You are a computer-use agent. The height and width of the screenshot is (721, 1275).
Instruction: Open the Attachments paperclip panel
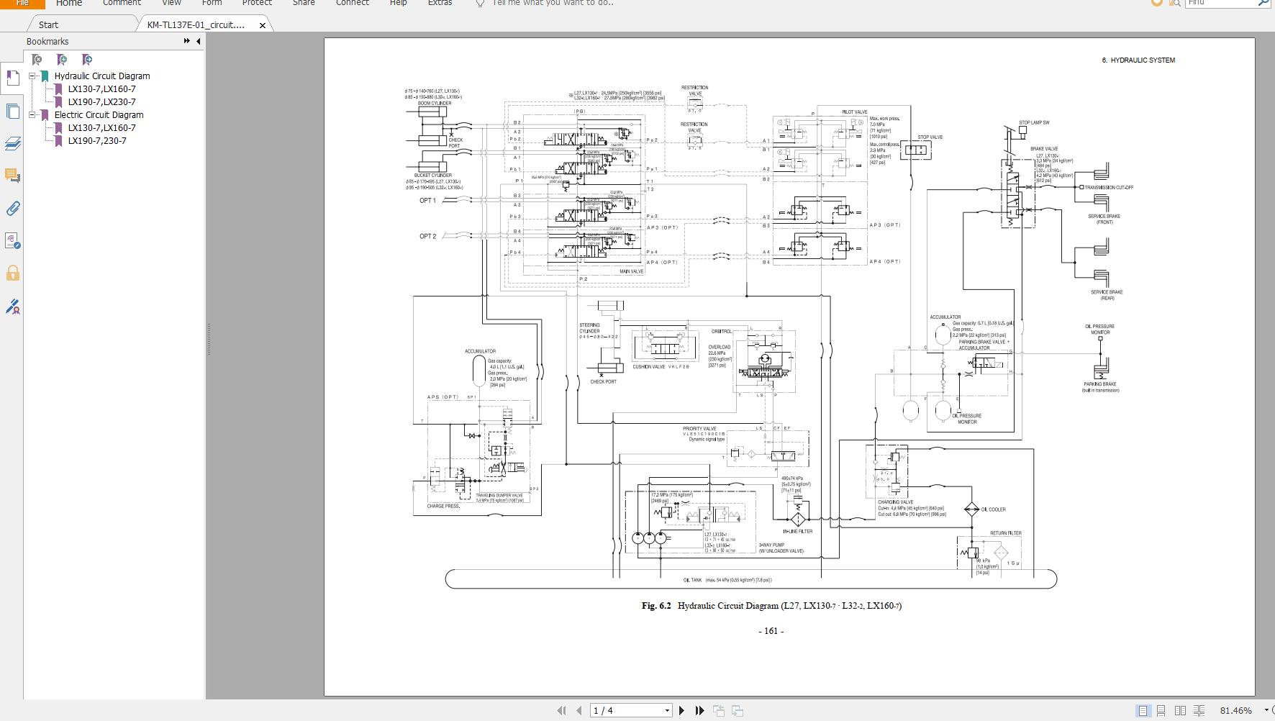coord(12,209)
